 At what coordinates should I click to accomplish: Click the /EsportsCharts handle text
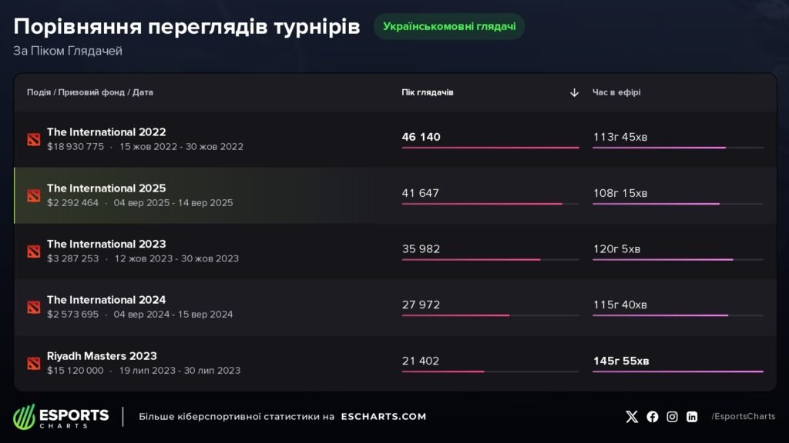click(744, 417)
